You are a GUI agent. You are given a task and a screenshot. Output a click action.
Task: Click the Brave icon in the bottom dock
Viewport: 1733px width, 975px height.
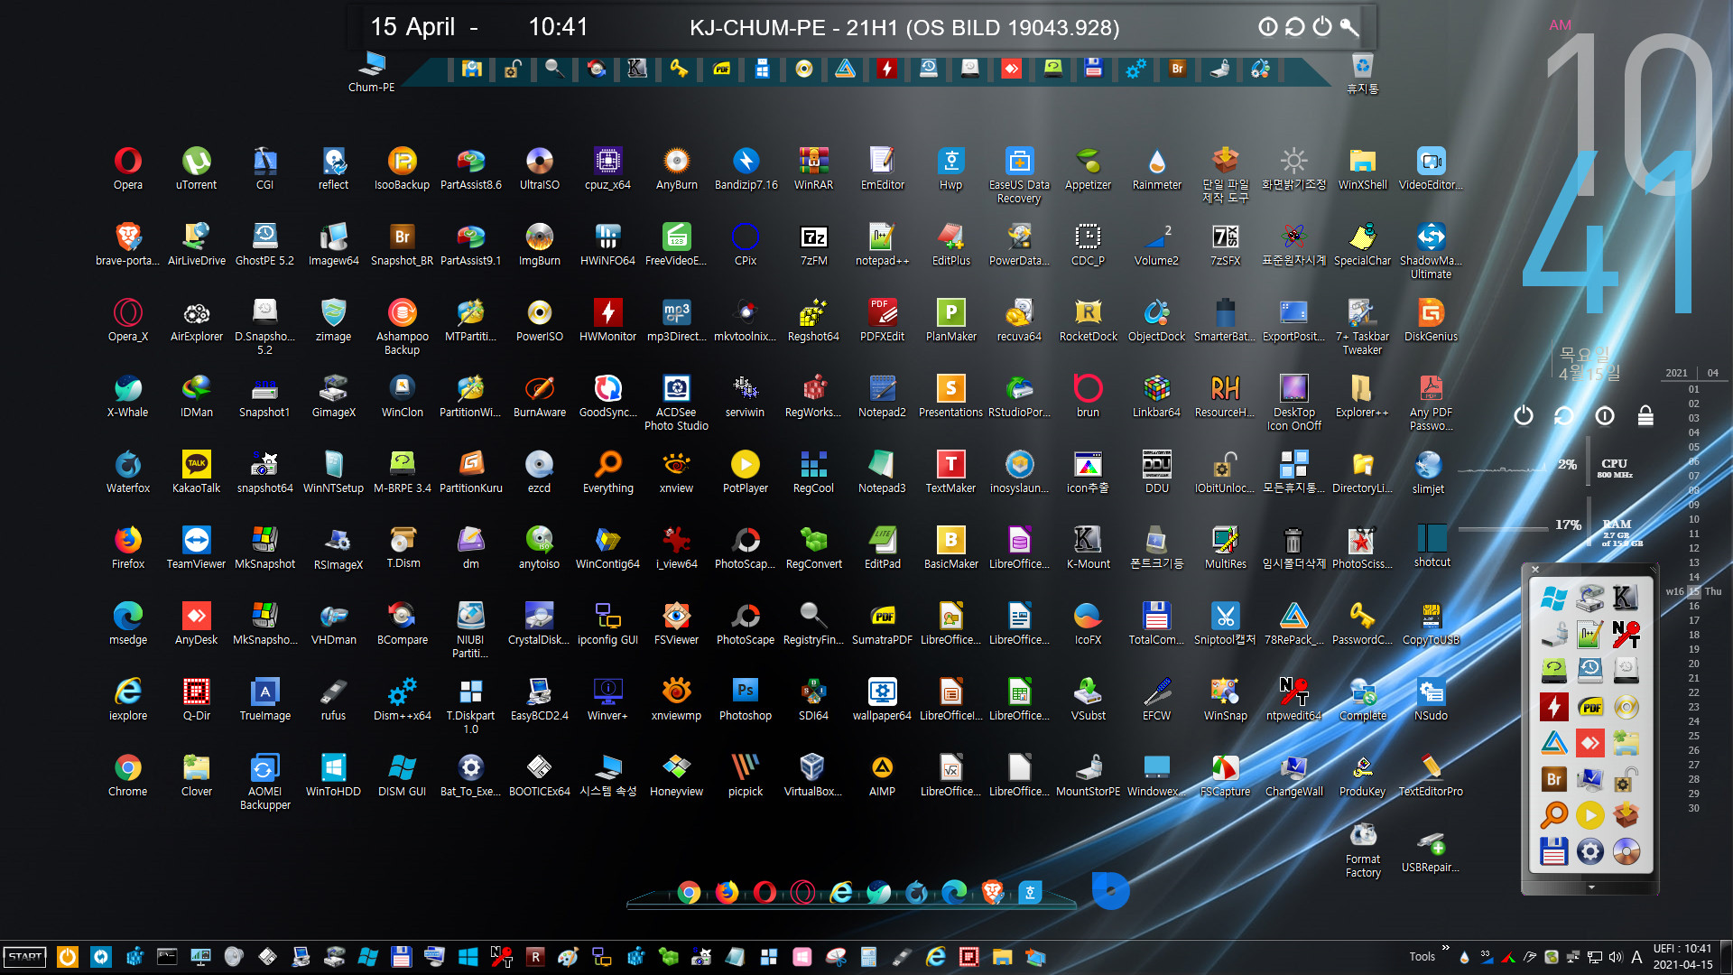point(992,892)
